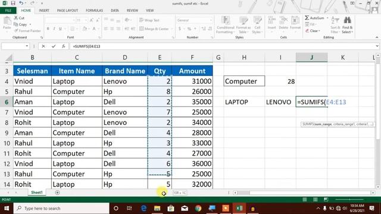The width and height of the screenshot is (381, 214).
Task: Click the Undo arrow in title bar
Action: point(21,3)
